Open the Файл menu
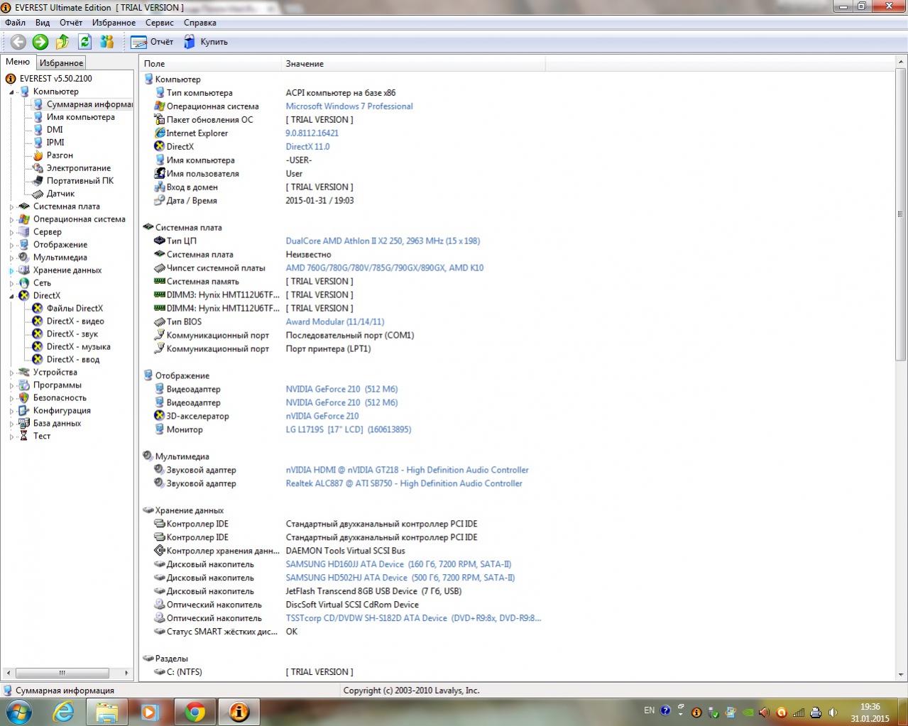Image resolution: width=908 pixels, height=726 pixels. pyautogui.click(x=15, y=23)
